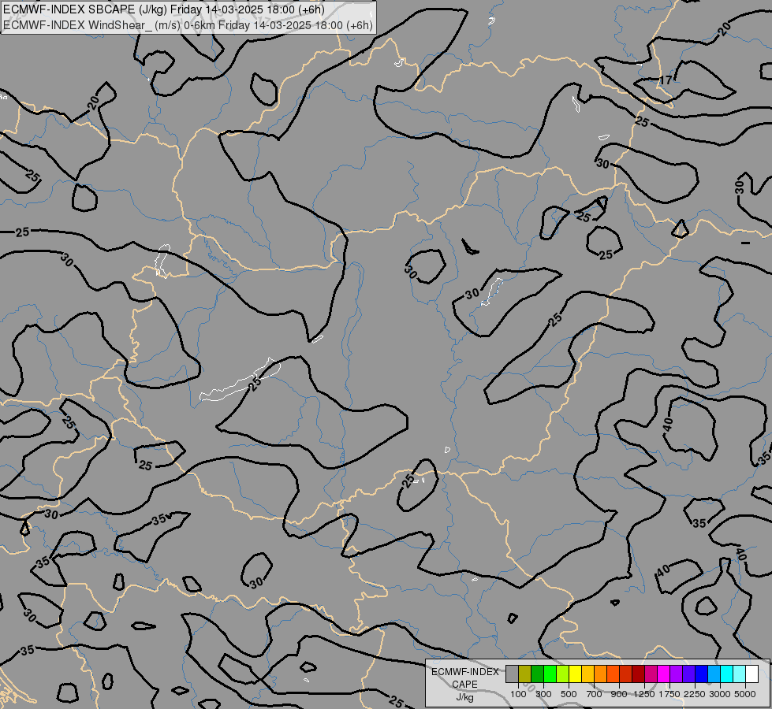
Task: Pick the sky blue swatch before the 3000 tick
Action: [x=714, y=674]
